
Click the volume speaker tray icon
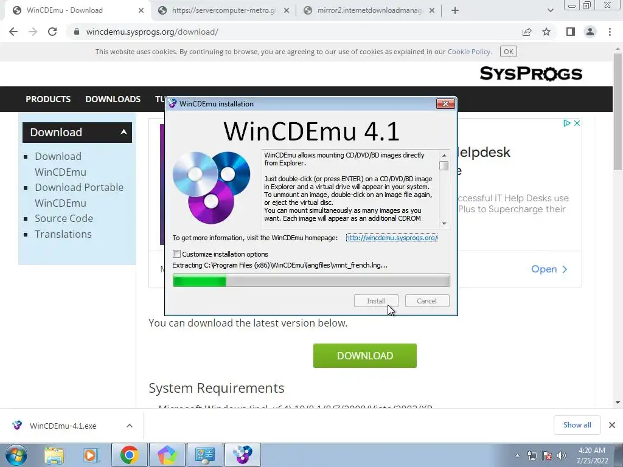pyautogui.click(x=562, y=455)
